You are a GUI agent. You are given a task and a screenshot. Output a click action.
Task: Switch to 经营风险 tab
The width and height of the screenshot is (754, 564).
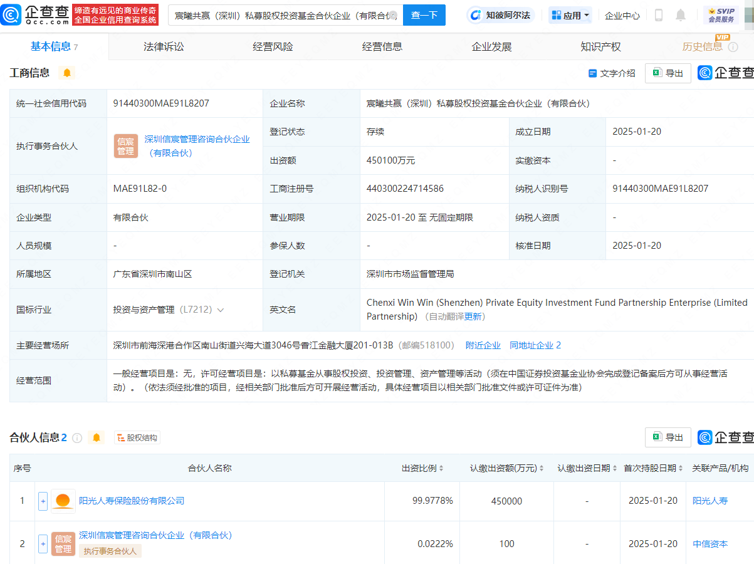pos(273,47)
